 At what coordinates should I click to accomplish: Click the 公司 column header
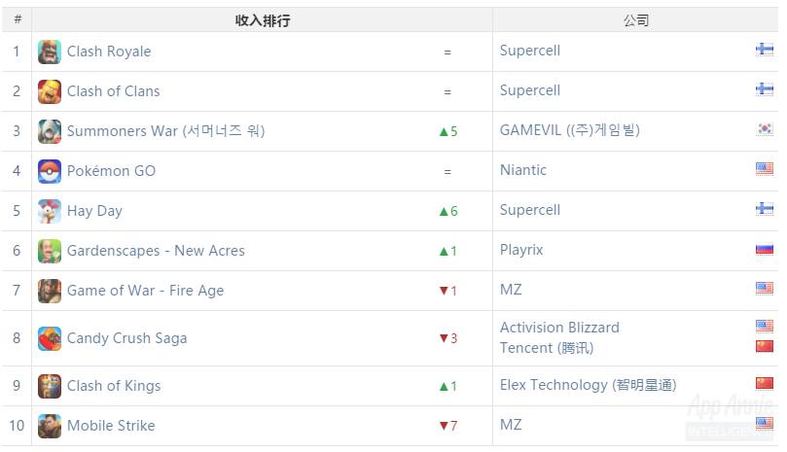636,20
